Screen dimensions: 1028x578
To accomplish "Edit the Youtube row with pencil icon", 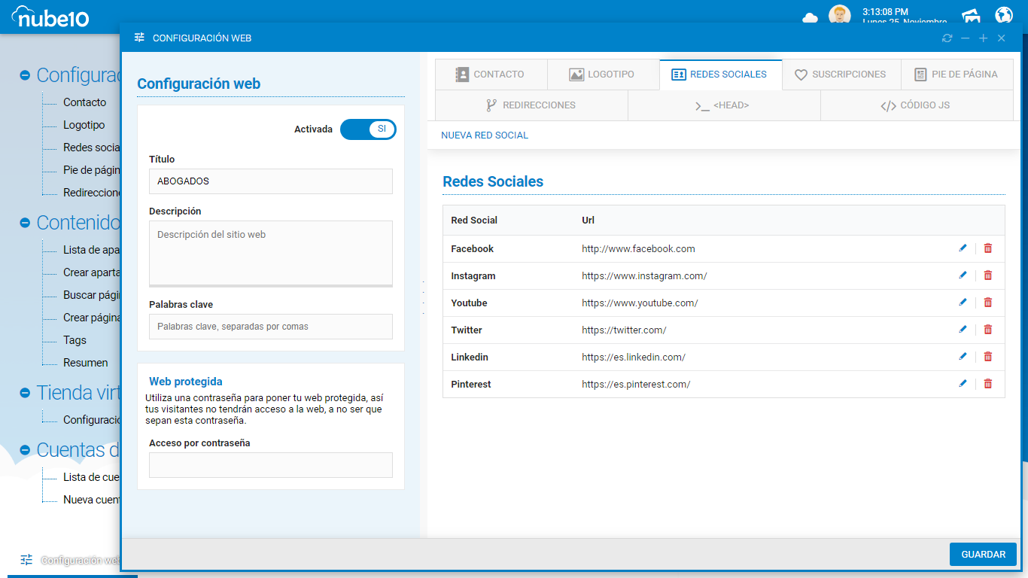I will point(963,303).
